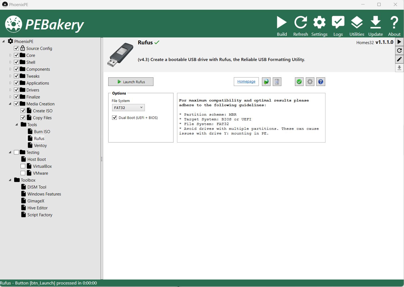
Task: Click the green checkmark icon button
Action: pos(299,82)
